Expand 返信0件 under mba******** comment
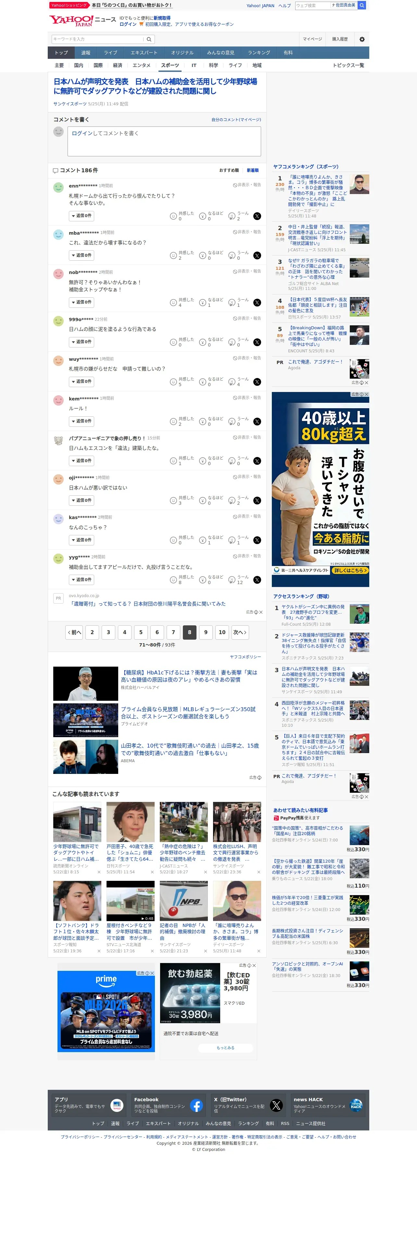The image size is (417, 1252). click(x=81, y=256)
